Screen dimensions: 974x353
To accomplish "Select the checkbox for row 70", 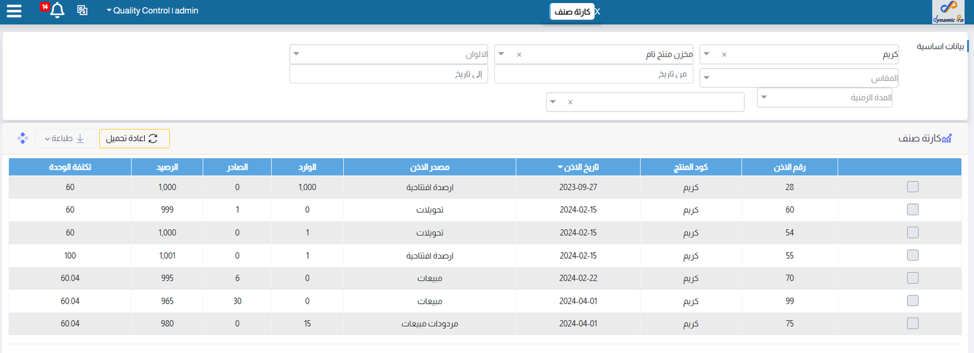I will pos(912,278).
